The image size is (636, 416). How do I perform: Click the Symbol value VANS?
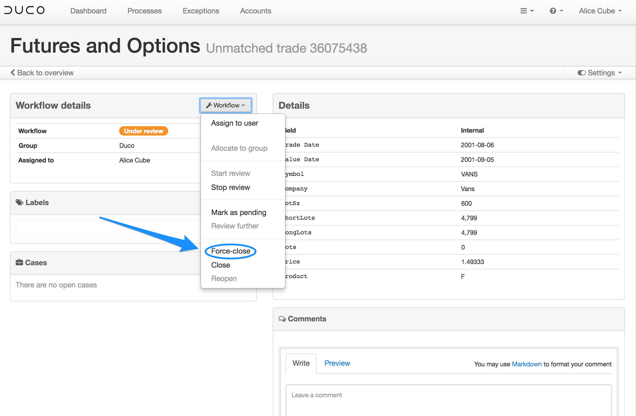pyautogui.click(x=469, y=174)
